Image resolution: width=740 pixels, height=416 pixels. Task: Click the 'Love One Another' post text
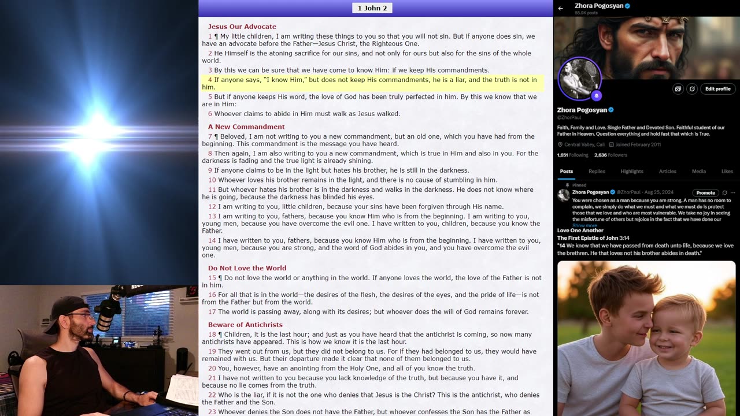click(580, 231)
